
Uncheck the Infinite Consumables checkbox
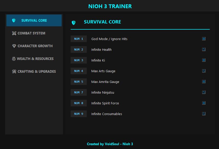coord(204,114)
